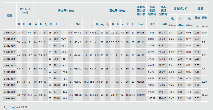Click the Mxl value M8x12

click(x=77, y=82)
